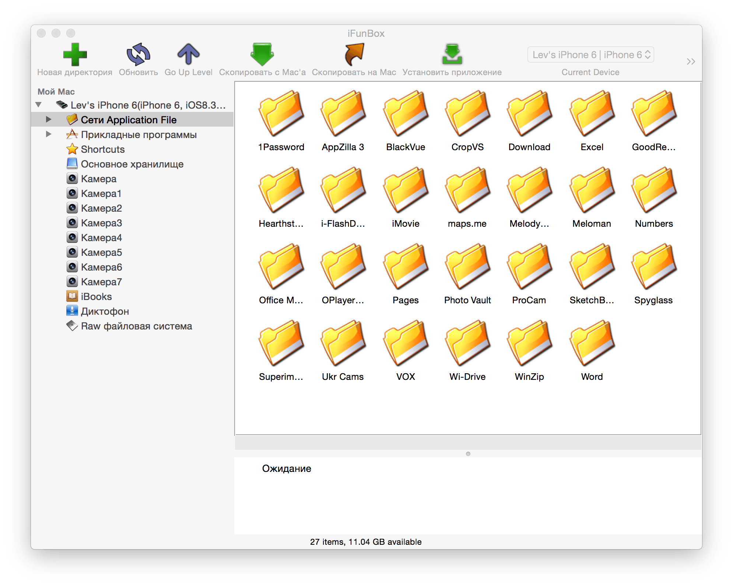Select the Office M… folder
The image size is (733, 586).
coord(281,274)
